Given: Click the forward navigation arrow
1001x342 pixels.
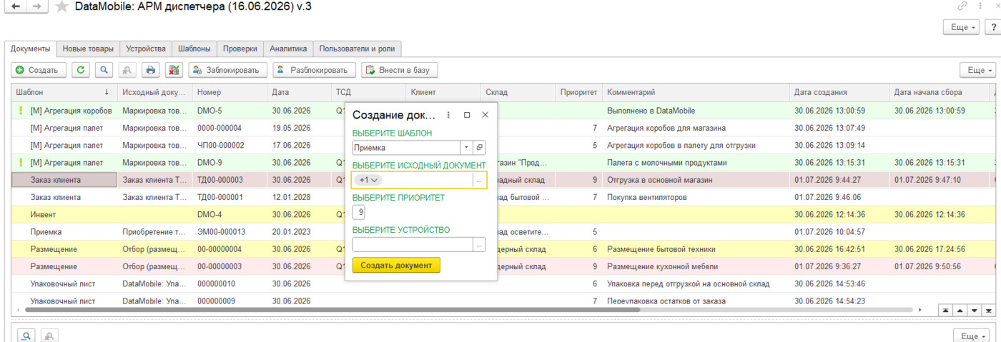Looking at the screenshot, I should pos(39,7).
